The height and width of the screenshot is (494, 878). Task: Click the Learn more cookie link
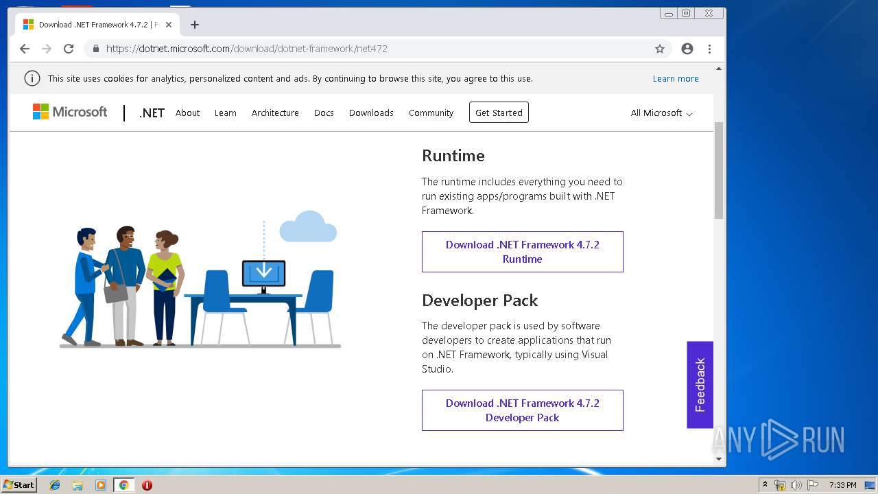pyautogui.click(x=676, y=78)
